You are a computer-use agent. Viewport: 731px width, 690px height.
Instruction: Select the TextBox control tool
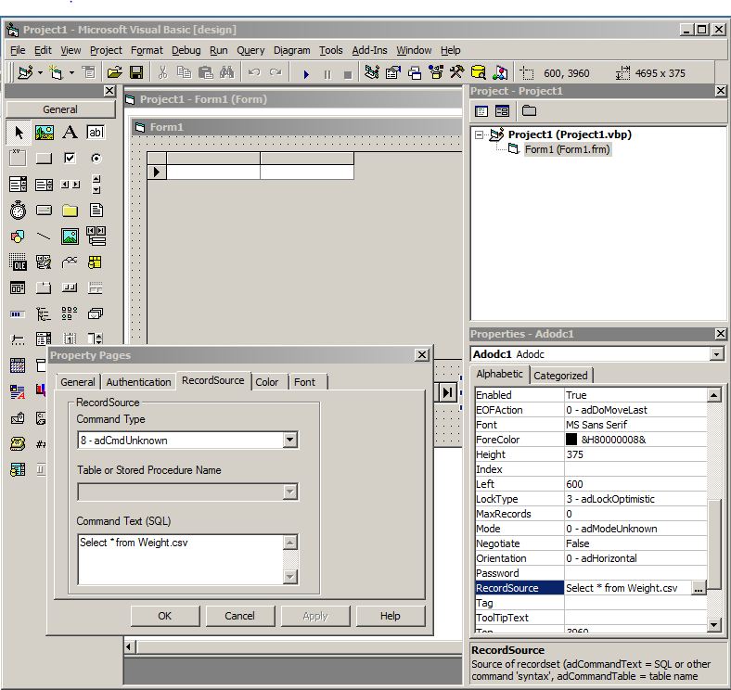click(96, 133)
